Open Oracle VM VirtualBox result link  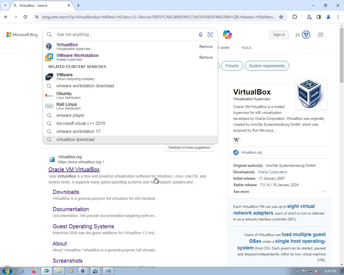pyautogui.click(x=74, y=169)
